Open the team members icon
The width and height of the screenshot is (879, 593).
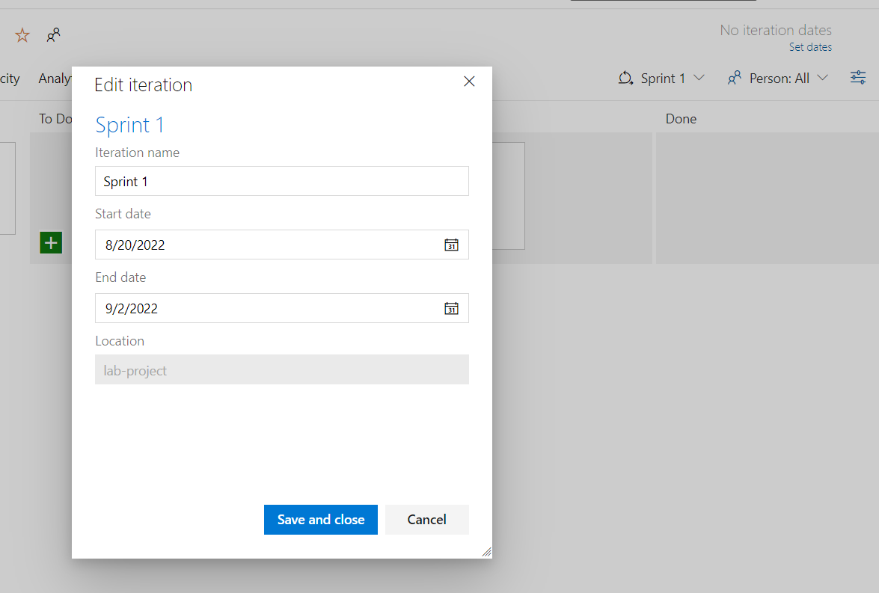[x=53, y=35]
